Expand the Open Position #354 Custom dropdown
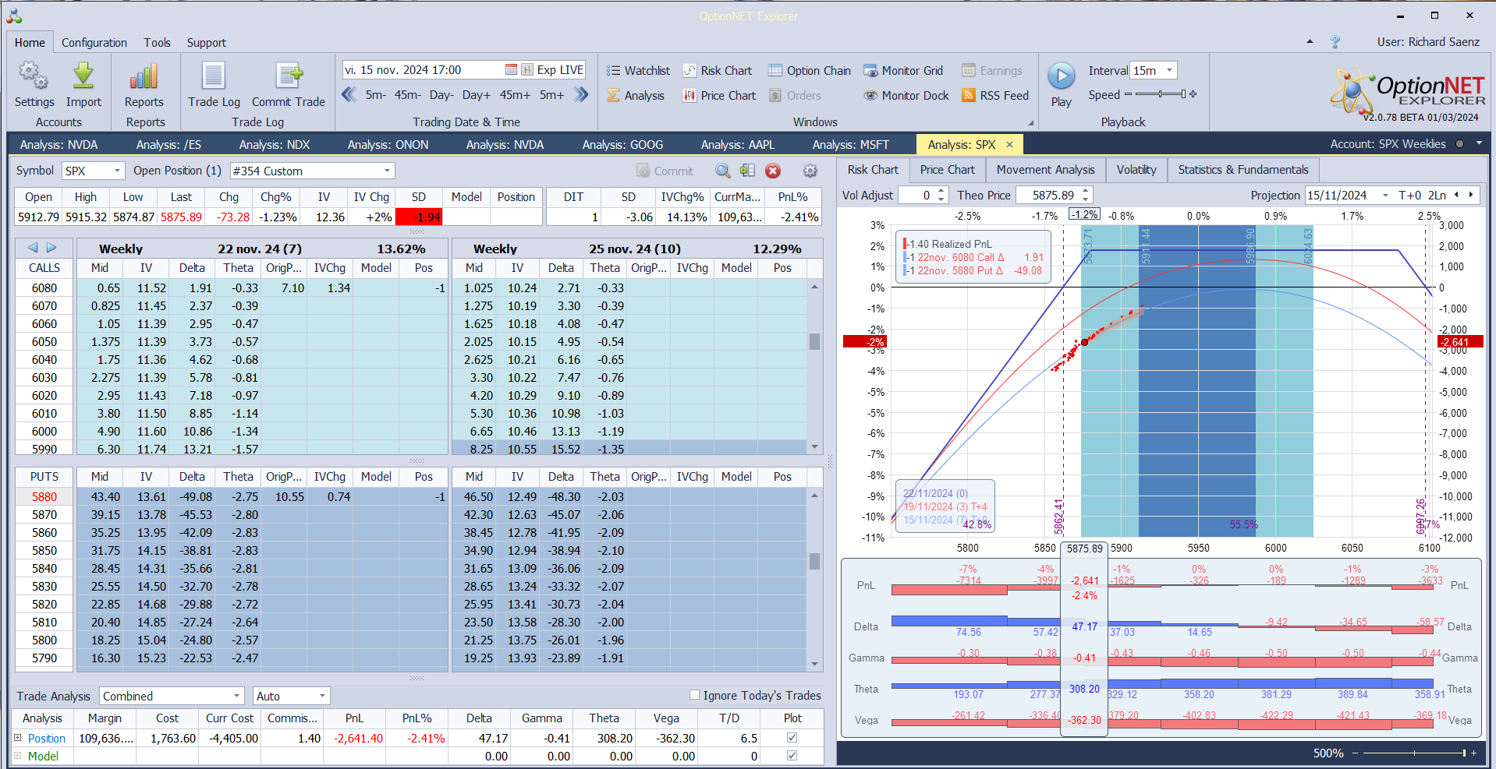The image size is (1496, 769). 387,171
